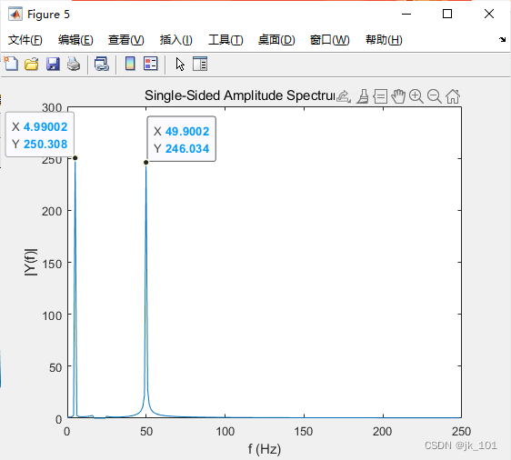Open the 帮助(H) menu
This screenshot has width=511, height=460.
[384, 40]
